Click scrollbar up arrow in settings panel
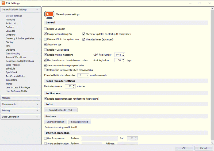 pyautogui.click(x=212, y=9)
